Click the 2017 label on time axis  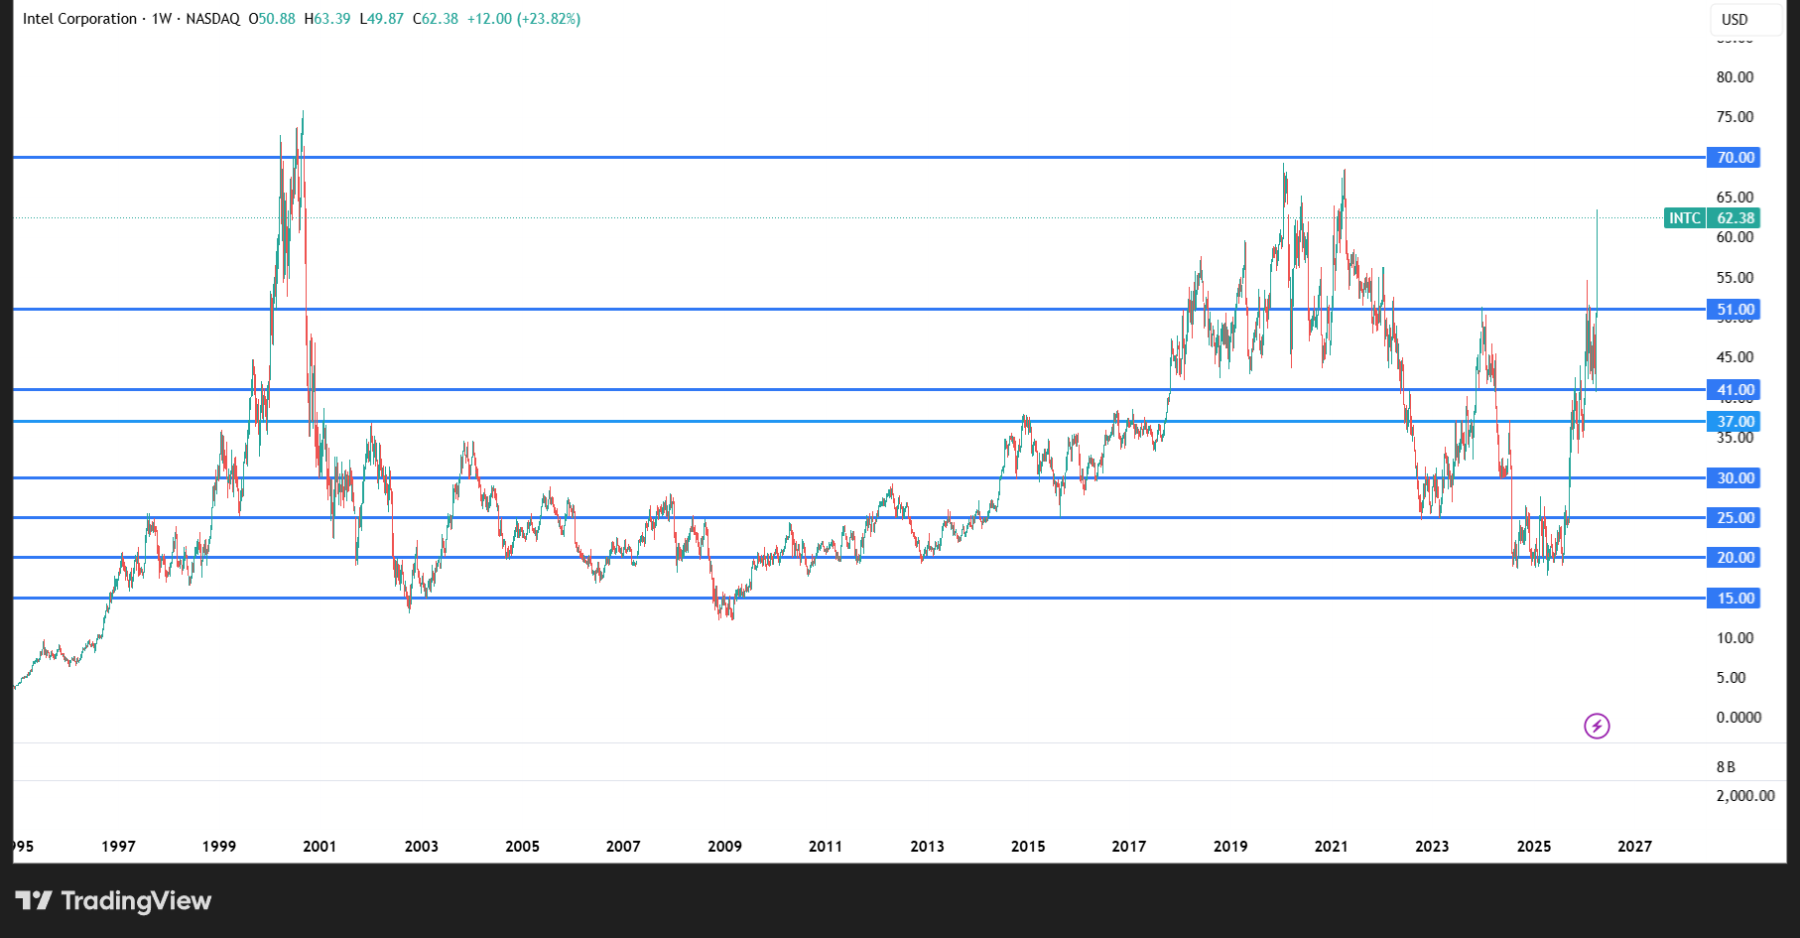(x=1129, y=846)
